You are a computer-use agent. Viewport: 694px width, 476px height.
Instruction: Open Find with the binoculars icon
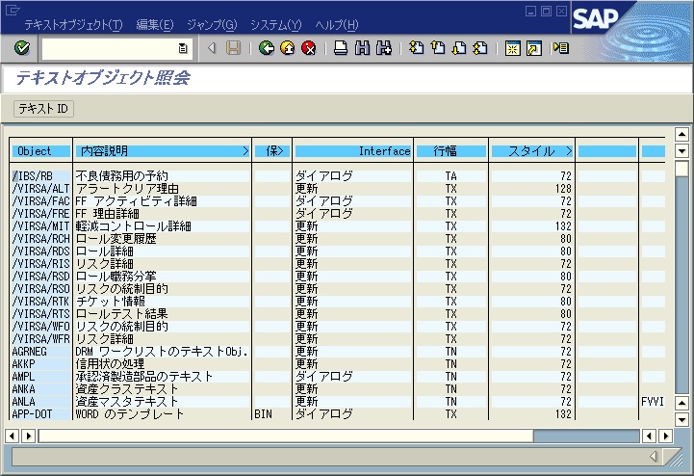(x=361, y=48)
